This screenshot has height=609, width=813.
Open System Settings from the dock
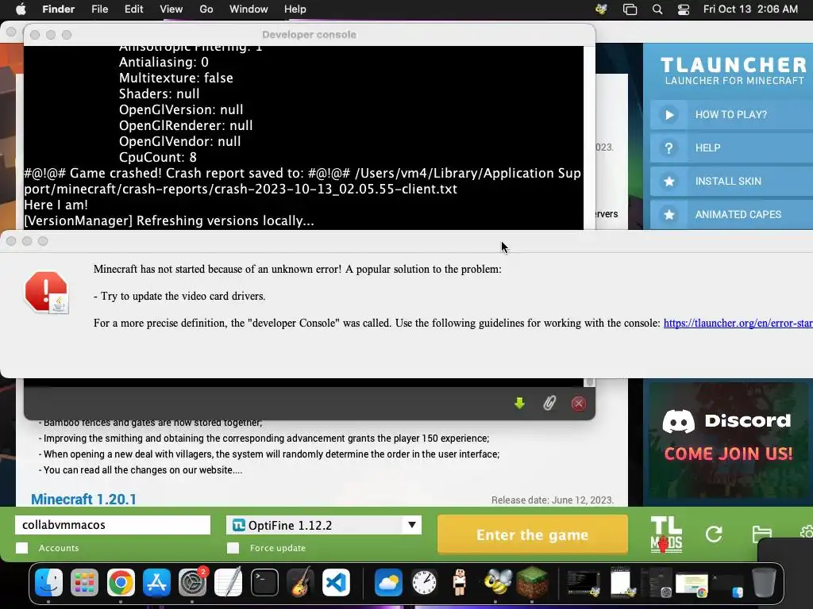tap(192, 582)
